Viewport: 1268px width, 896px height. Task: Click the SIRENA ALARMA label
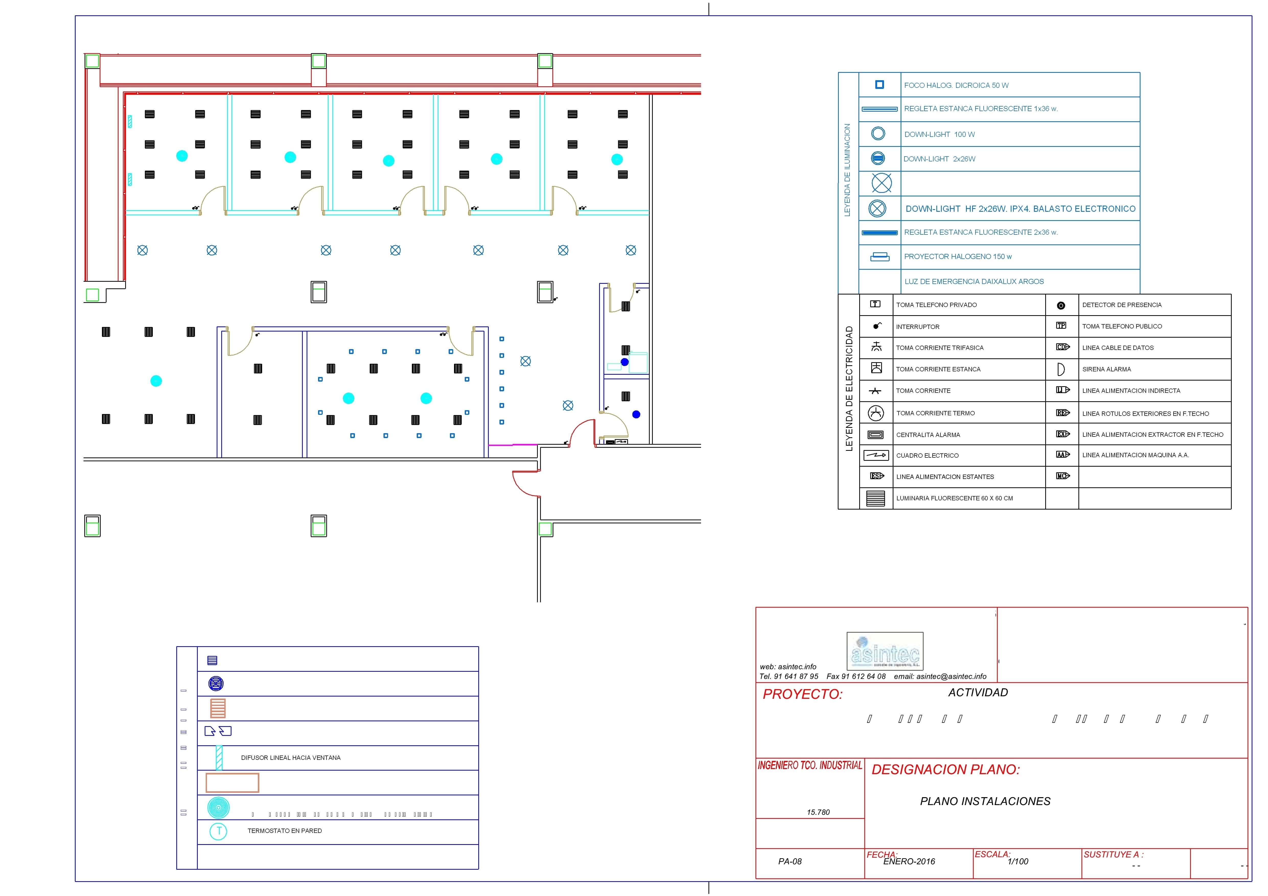1107,369
